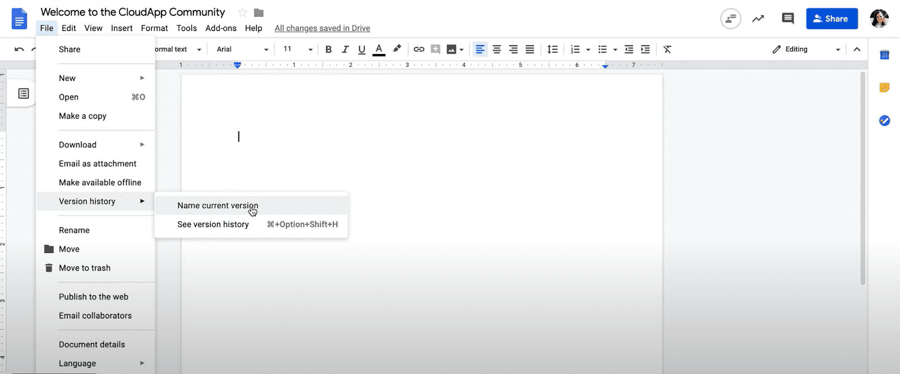Screen dimensions: 900x374
Task: Choose Email as attachment
Action: tap(96, 164)
